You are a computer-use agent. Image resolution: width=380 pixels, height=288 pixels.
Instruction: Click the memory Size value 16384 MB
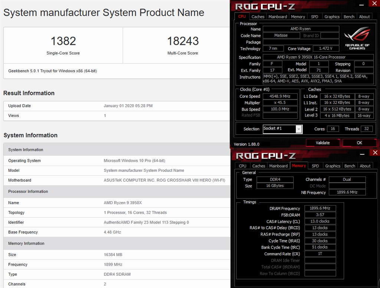click(113, 255)
